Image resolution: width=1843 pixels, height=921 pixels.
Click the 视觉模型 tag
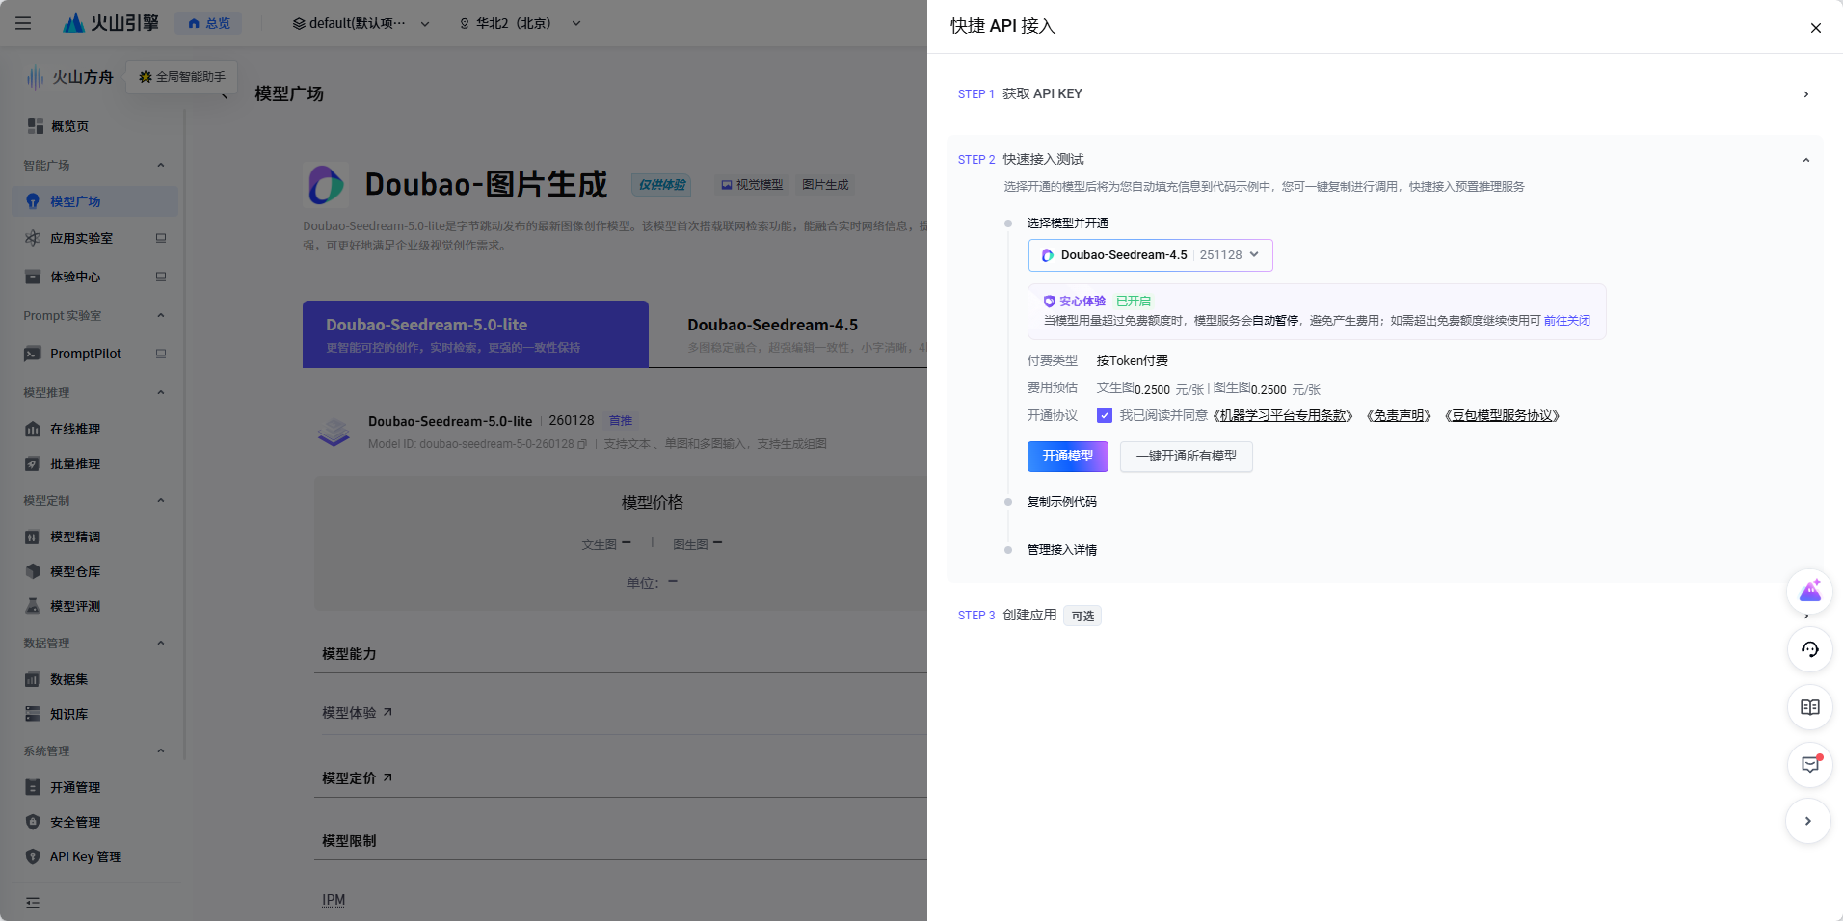[752, 185]
